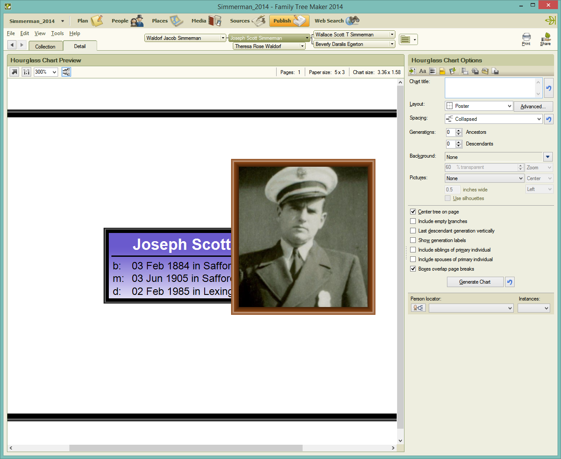The width and height of the screenshot is (561, 459).
Task: Click Joseph Scott portrait in chart
Action: tap(303, 237)
